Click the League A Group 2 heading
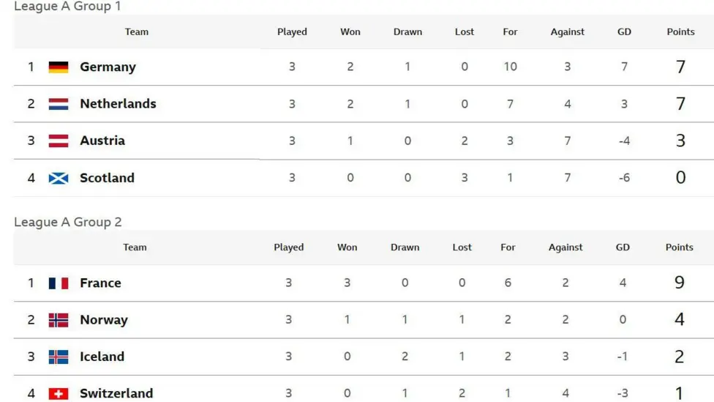 [x=68, y=222]
